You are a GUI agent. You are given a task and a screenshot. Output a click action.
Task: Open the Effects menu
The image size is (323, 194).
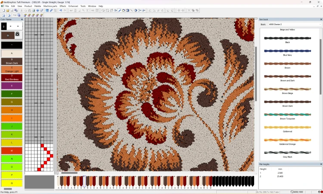63,6
